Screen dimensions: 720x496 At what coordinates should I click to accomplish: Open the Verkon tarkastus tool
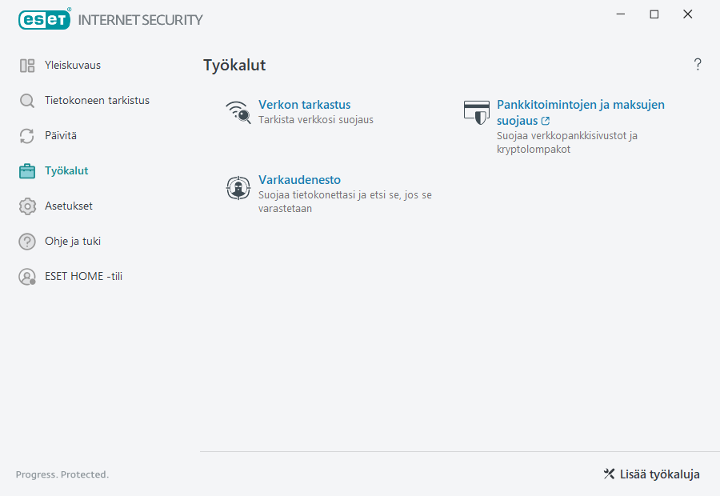pyautogui.click(x=305, y=105)
